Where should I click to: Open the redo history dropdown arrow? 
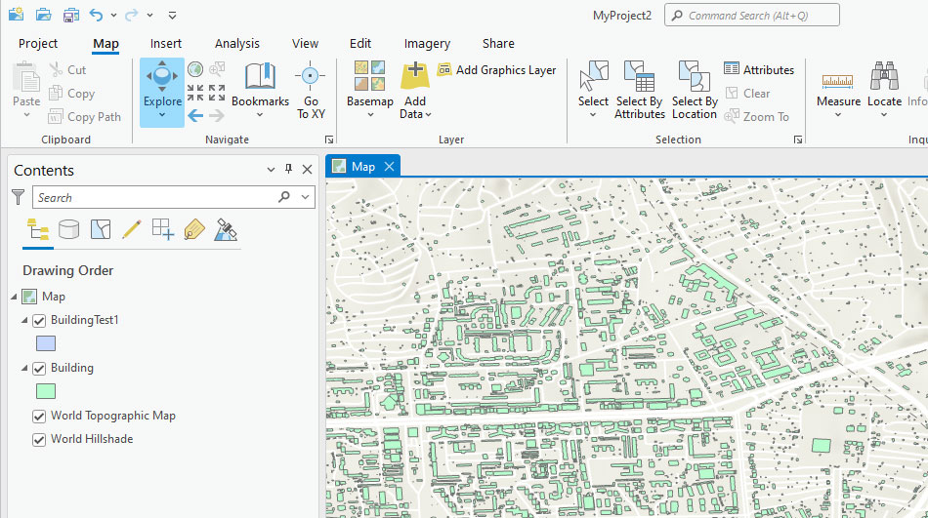[149, 16]
